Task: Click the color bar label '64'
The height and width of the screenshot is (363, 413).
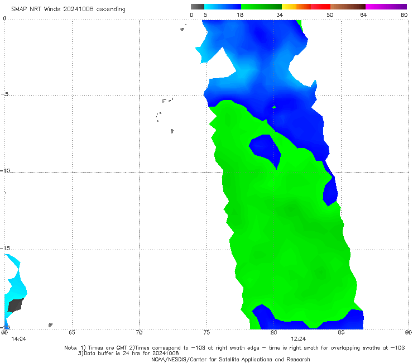Action: click(x=363, y=15)
